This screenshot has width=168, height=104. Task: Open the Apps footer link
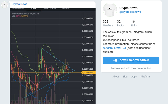pos(134,77)
